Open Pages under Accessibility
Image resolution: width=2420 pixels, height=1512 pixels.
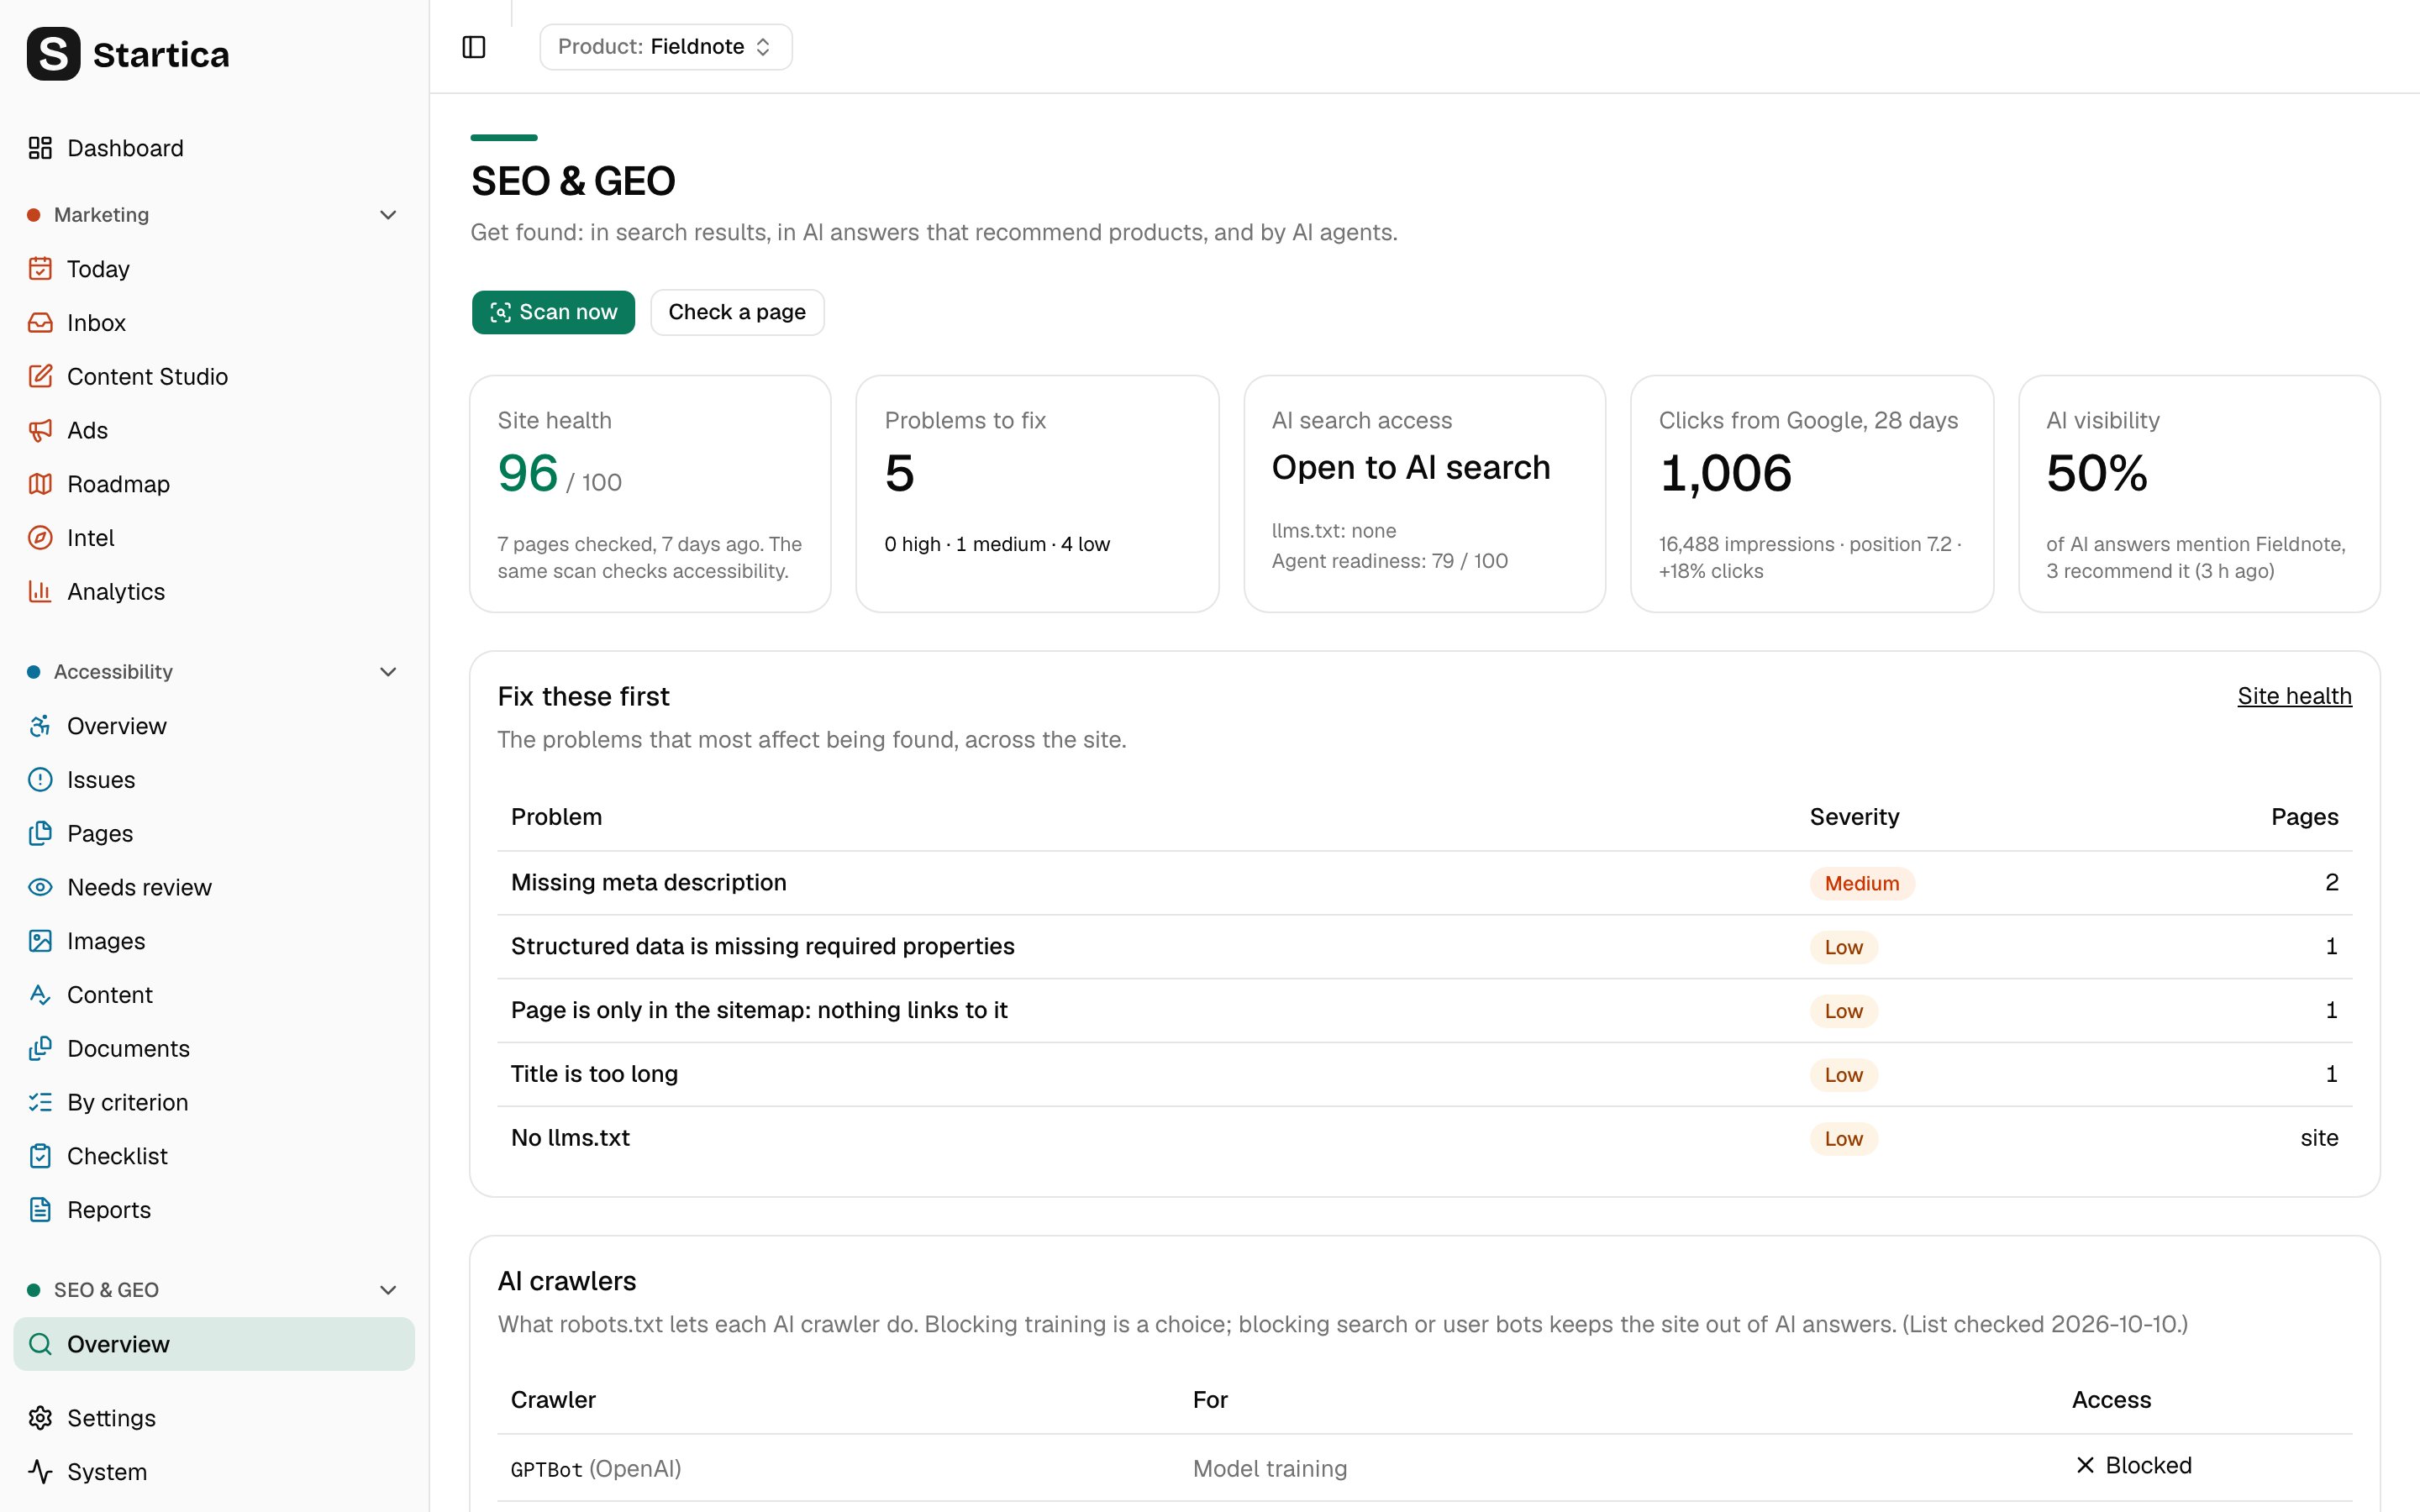tap(214, 834)
